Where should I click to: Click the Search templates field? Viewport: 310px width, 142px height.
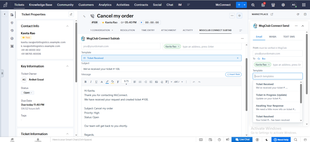pos(278,76)
